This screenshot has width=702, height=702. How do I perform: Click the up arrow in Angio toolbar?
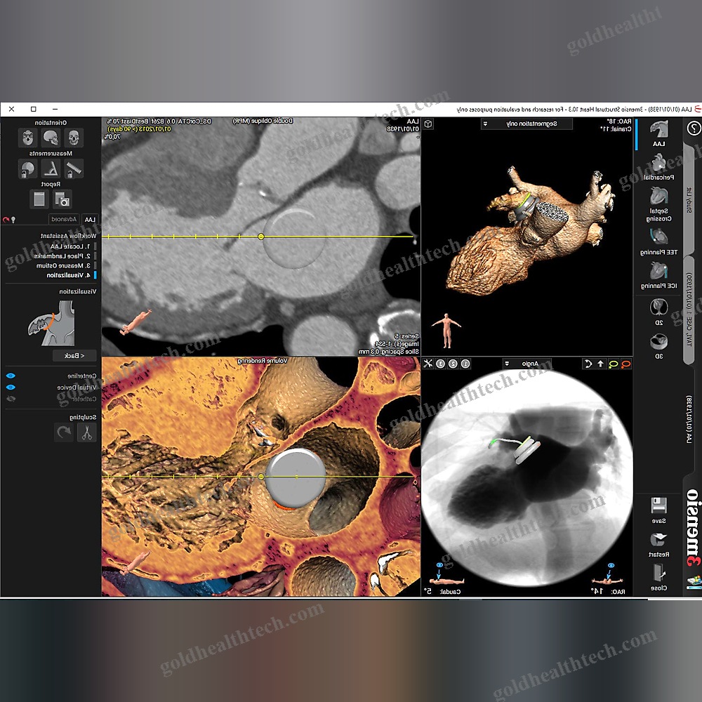601,364
